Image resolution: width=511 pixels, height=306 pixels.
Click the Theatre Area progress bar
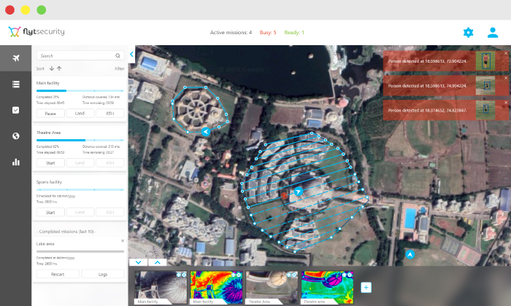(x=80, y=140)
